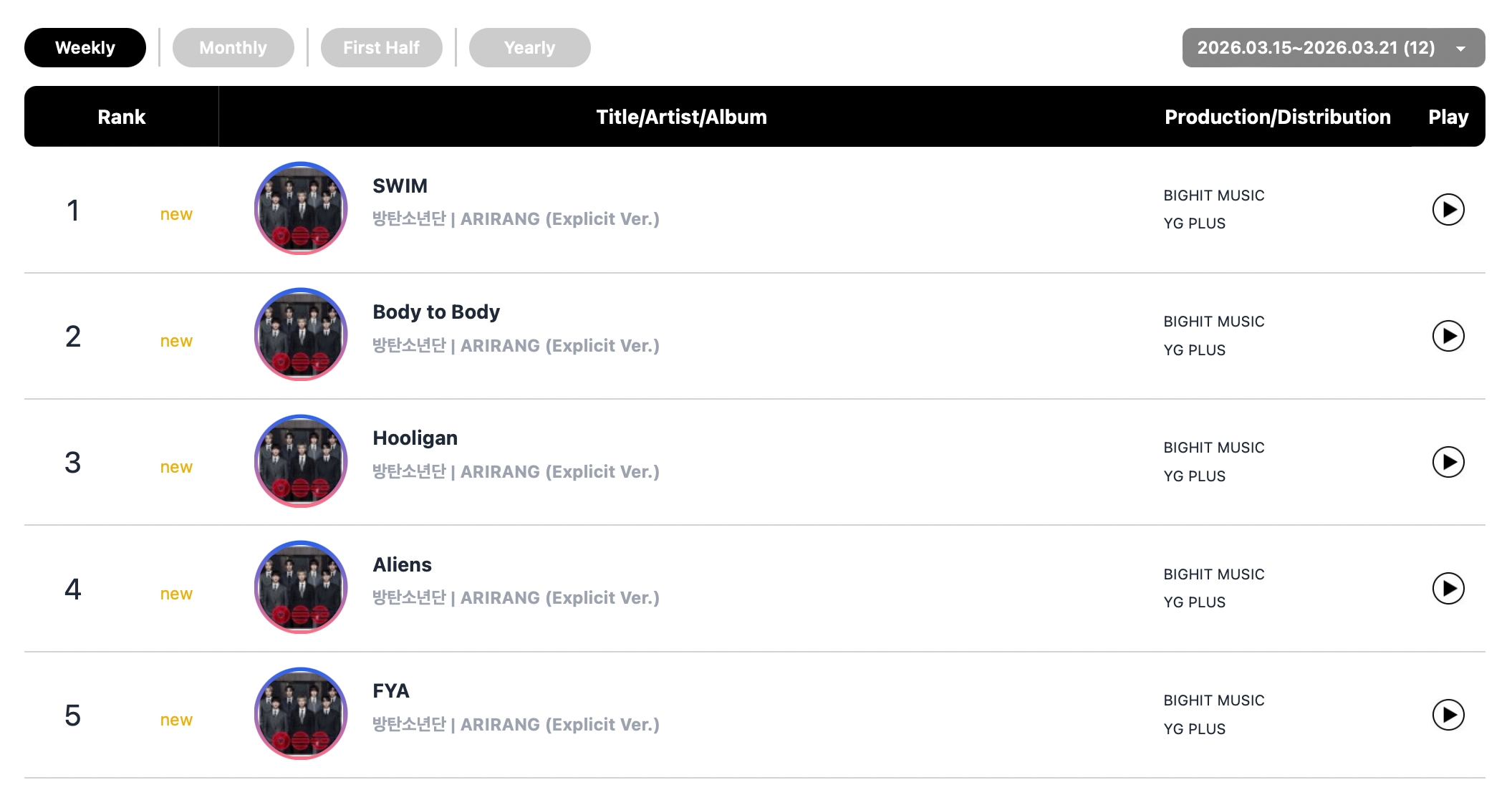Click the FYA album cover thumbnail

coord(301,713)
